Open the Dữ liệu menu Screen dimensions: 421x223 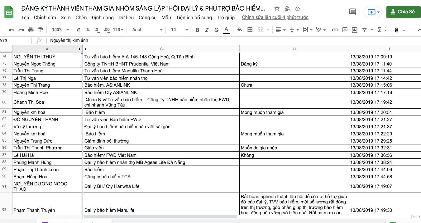pos(126,18)
